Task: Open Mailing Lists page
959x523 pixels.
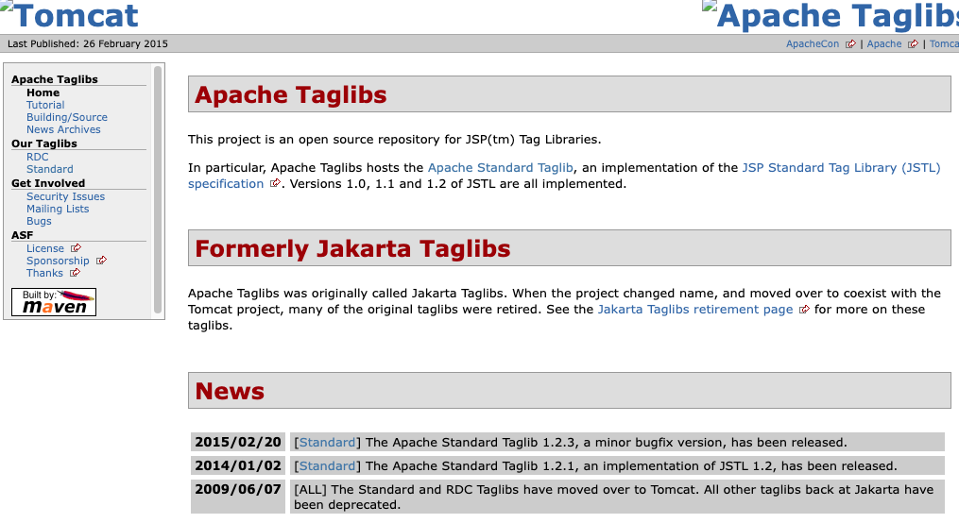Action: pos(58,209)
